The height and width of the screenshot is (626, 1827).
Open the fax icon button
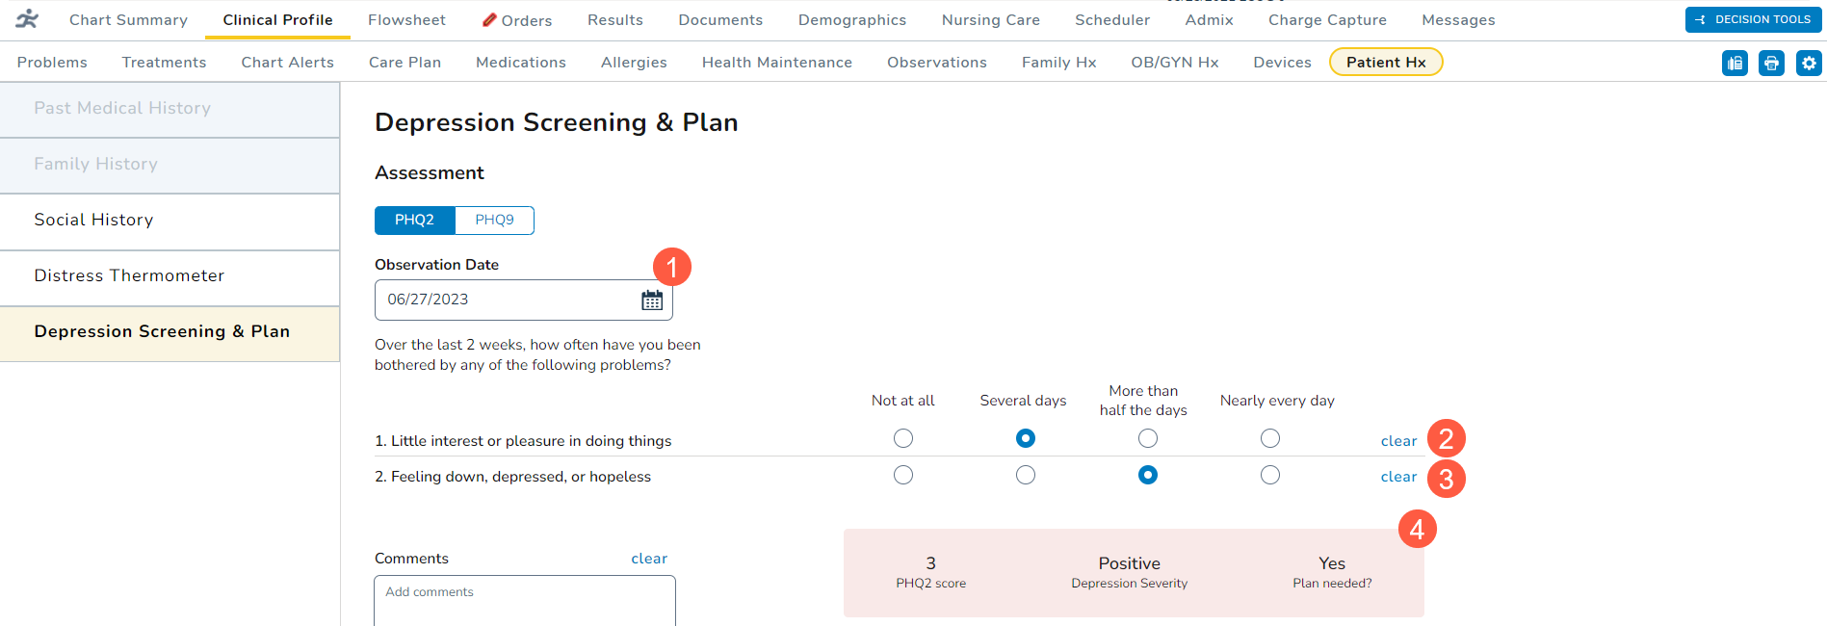tap(1735, 63)
